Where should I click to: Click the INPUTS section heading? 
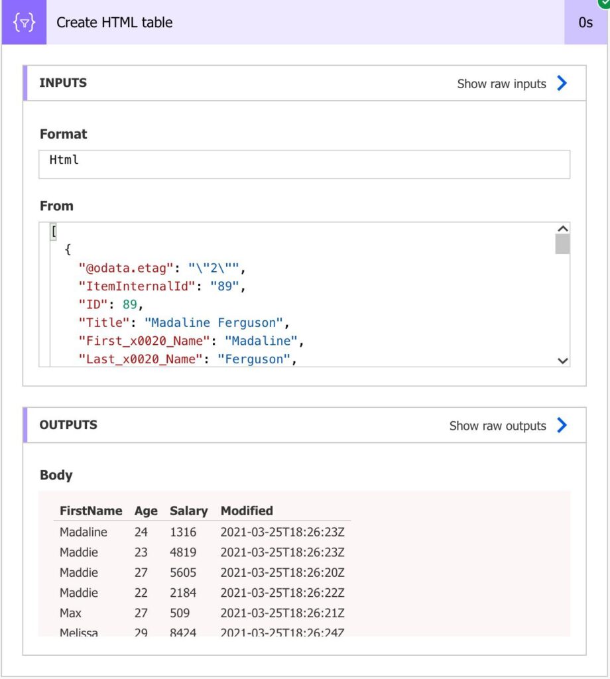tap(63, 83)
